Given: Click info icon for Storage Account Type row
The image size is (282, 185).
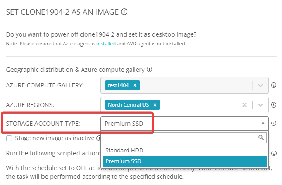Looking at the screenshot, I should (274, 123).
